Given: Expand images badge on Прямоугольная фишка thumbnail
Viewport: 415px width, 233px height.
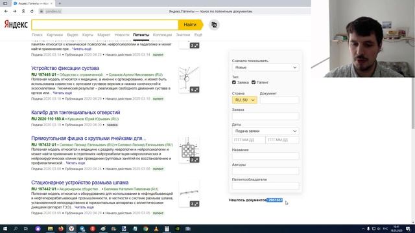Looking at the screenshot, I should click(x=195, y=160).
